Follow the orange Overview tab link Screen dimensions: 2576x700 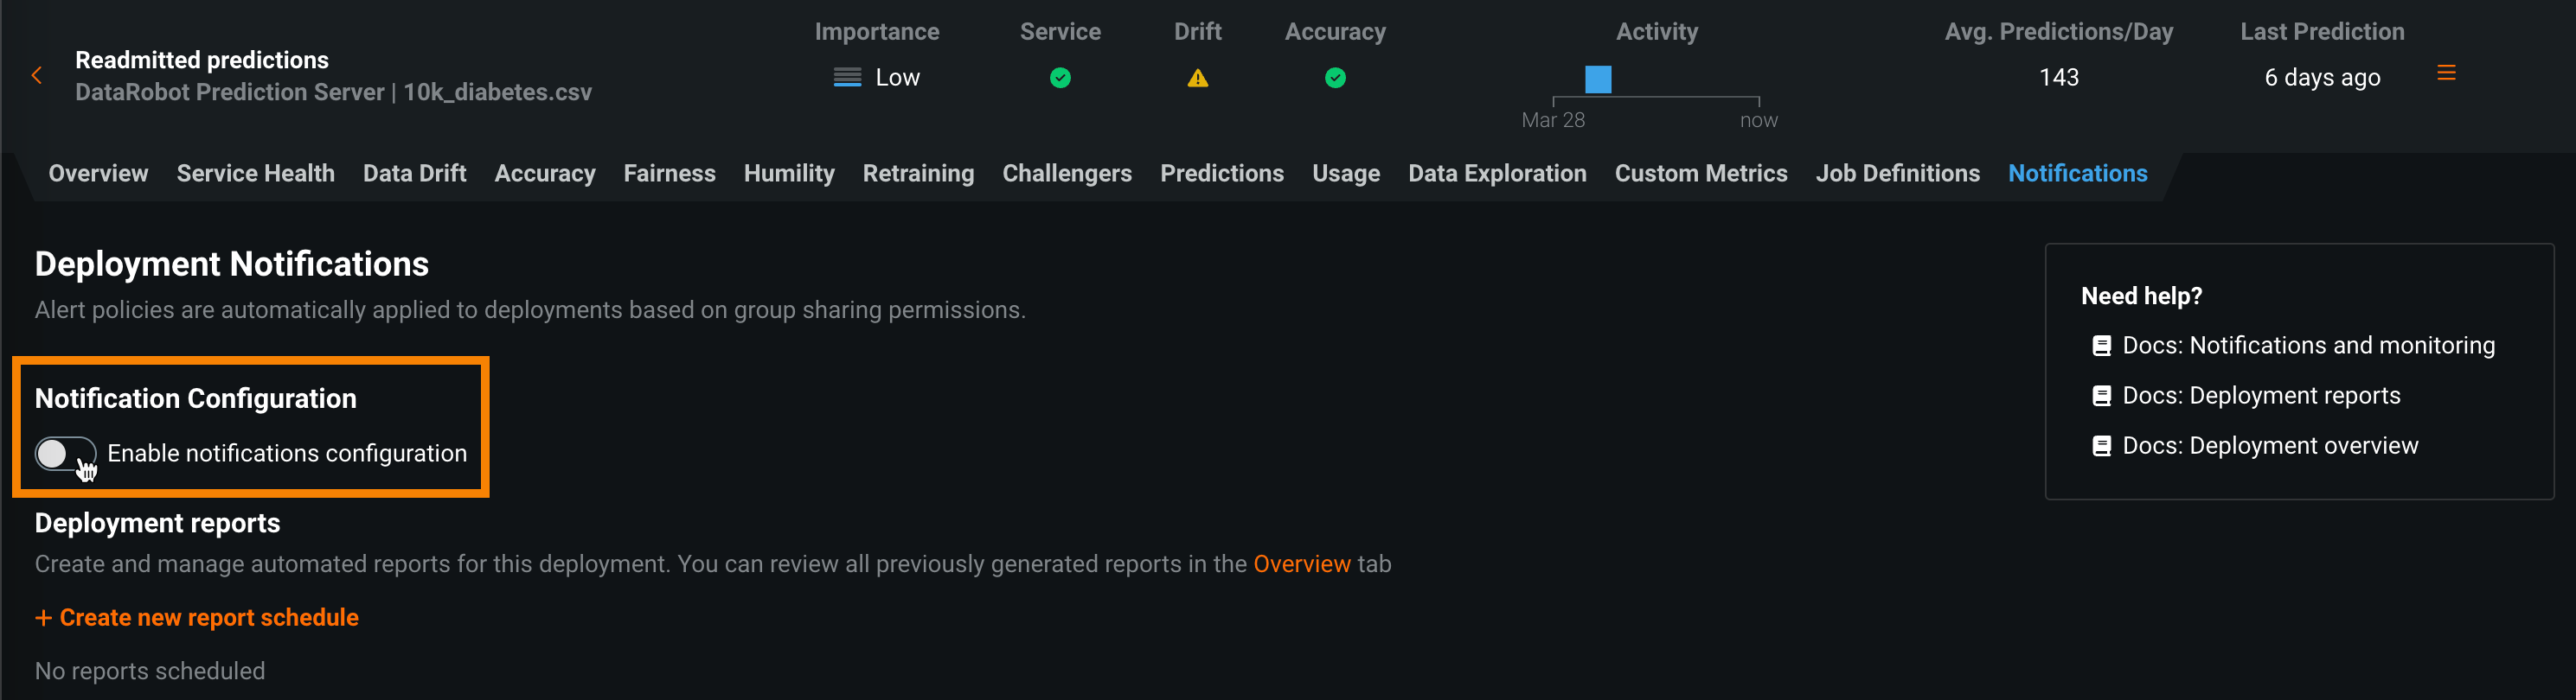click(x=1301, y=564)
